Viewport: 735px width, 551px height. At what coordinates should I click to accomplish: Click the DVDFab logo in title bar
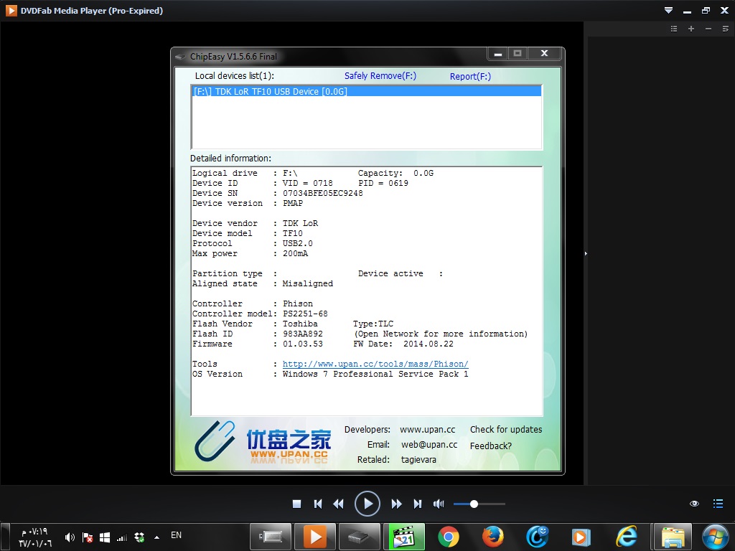tap(11, 10)
